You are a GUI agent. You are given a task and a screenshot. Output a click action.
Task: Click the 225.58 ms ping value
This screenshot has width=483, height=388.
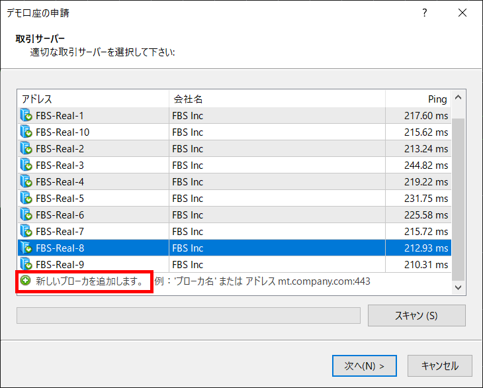pyautogui.click(x=426, y=215)
